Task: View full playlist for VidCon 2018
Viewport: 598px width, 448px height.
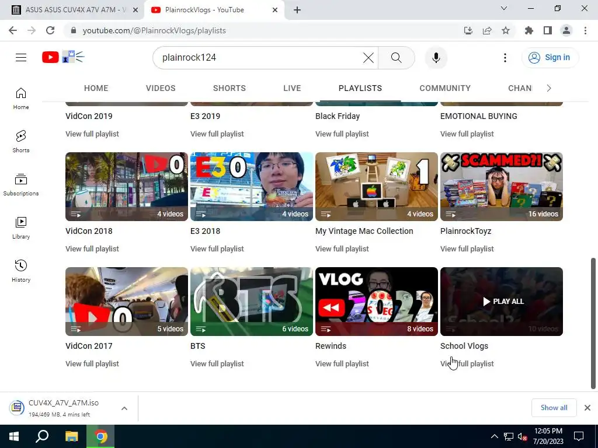Action: (x=92, y=249)
